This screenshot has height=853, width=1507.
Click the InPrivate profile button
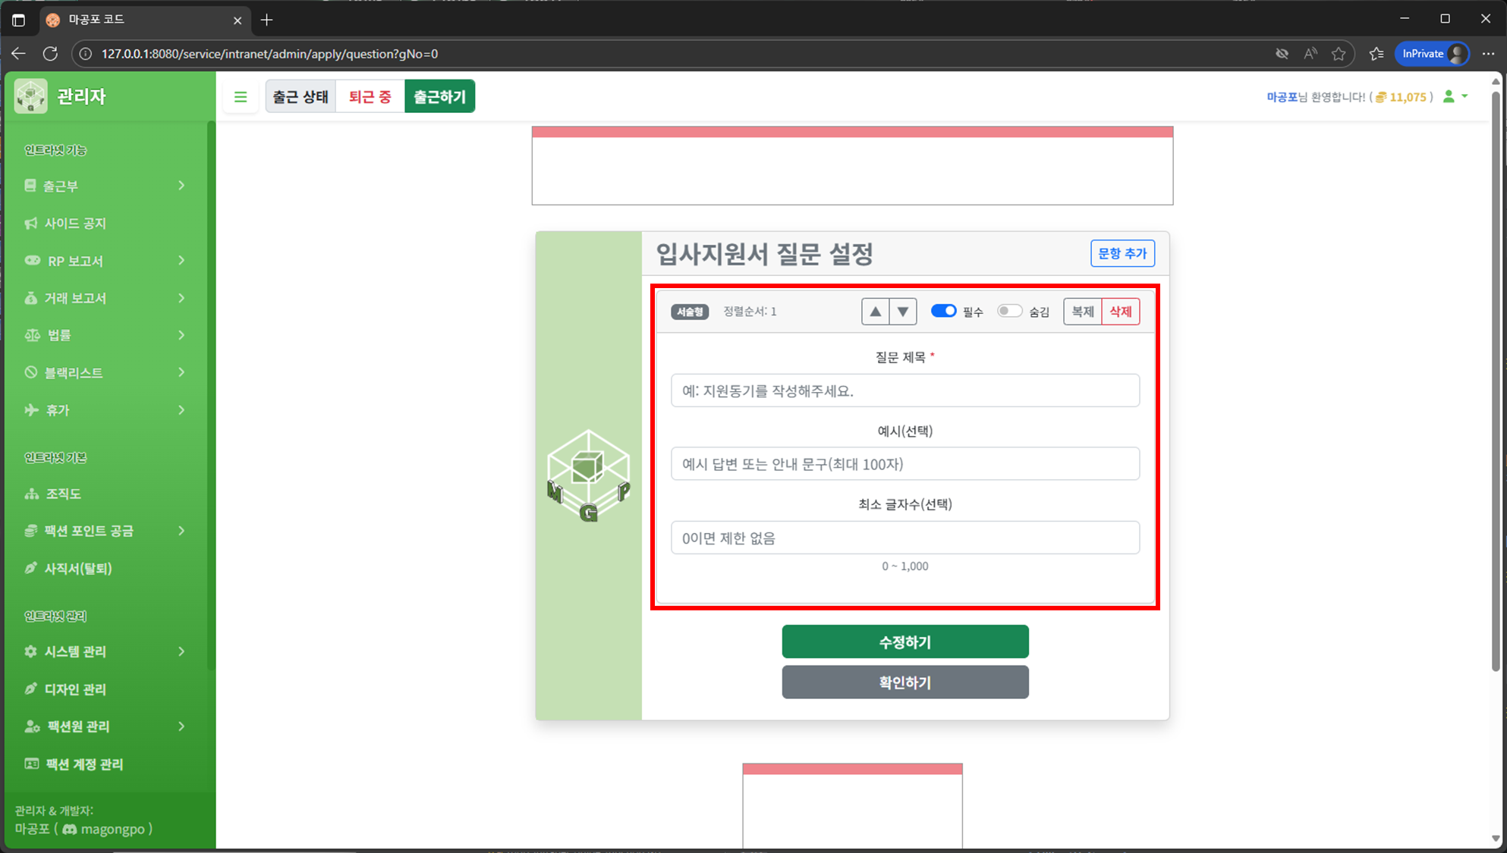1433,54
